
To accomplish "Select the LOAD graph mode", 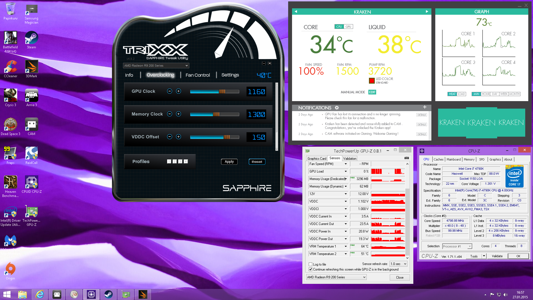I will [461, 94].
